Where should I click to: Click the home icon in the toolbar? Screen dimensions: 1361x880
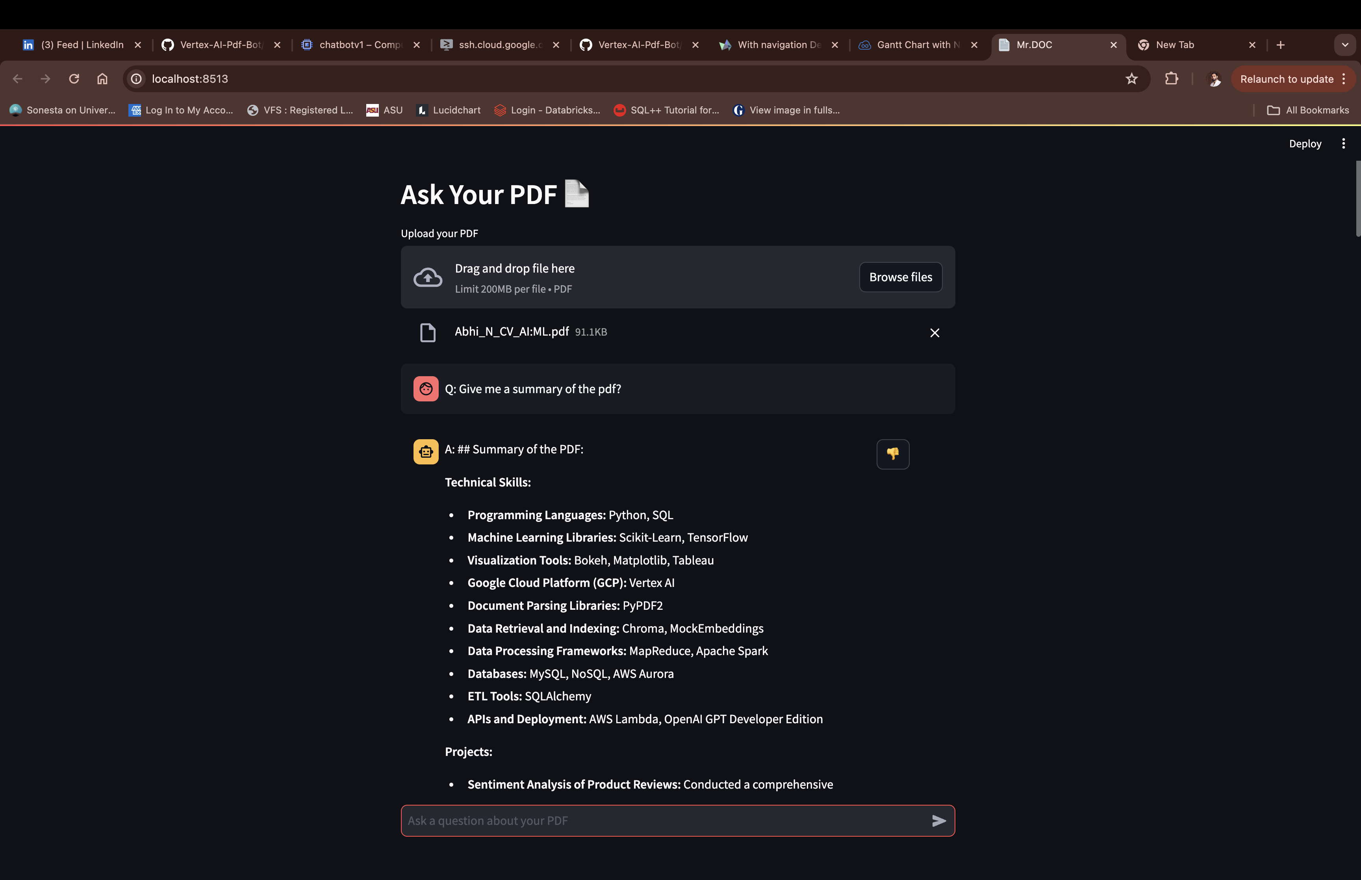click(x=103, y=79)
